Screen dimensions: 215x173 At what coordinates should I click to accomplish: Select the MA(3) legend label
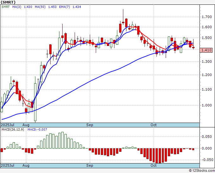pos(17,7)
